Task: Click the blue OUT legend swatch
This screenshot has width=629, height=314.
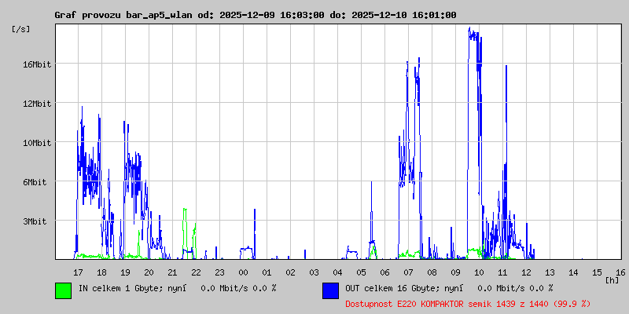Action: (x=330, y=290)
